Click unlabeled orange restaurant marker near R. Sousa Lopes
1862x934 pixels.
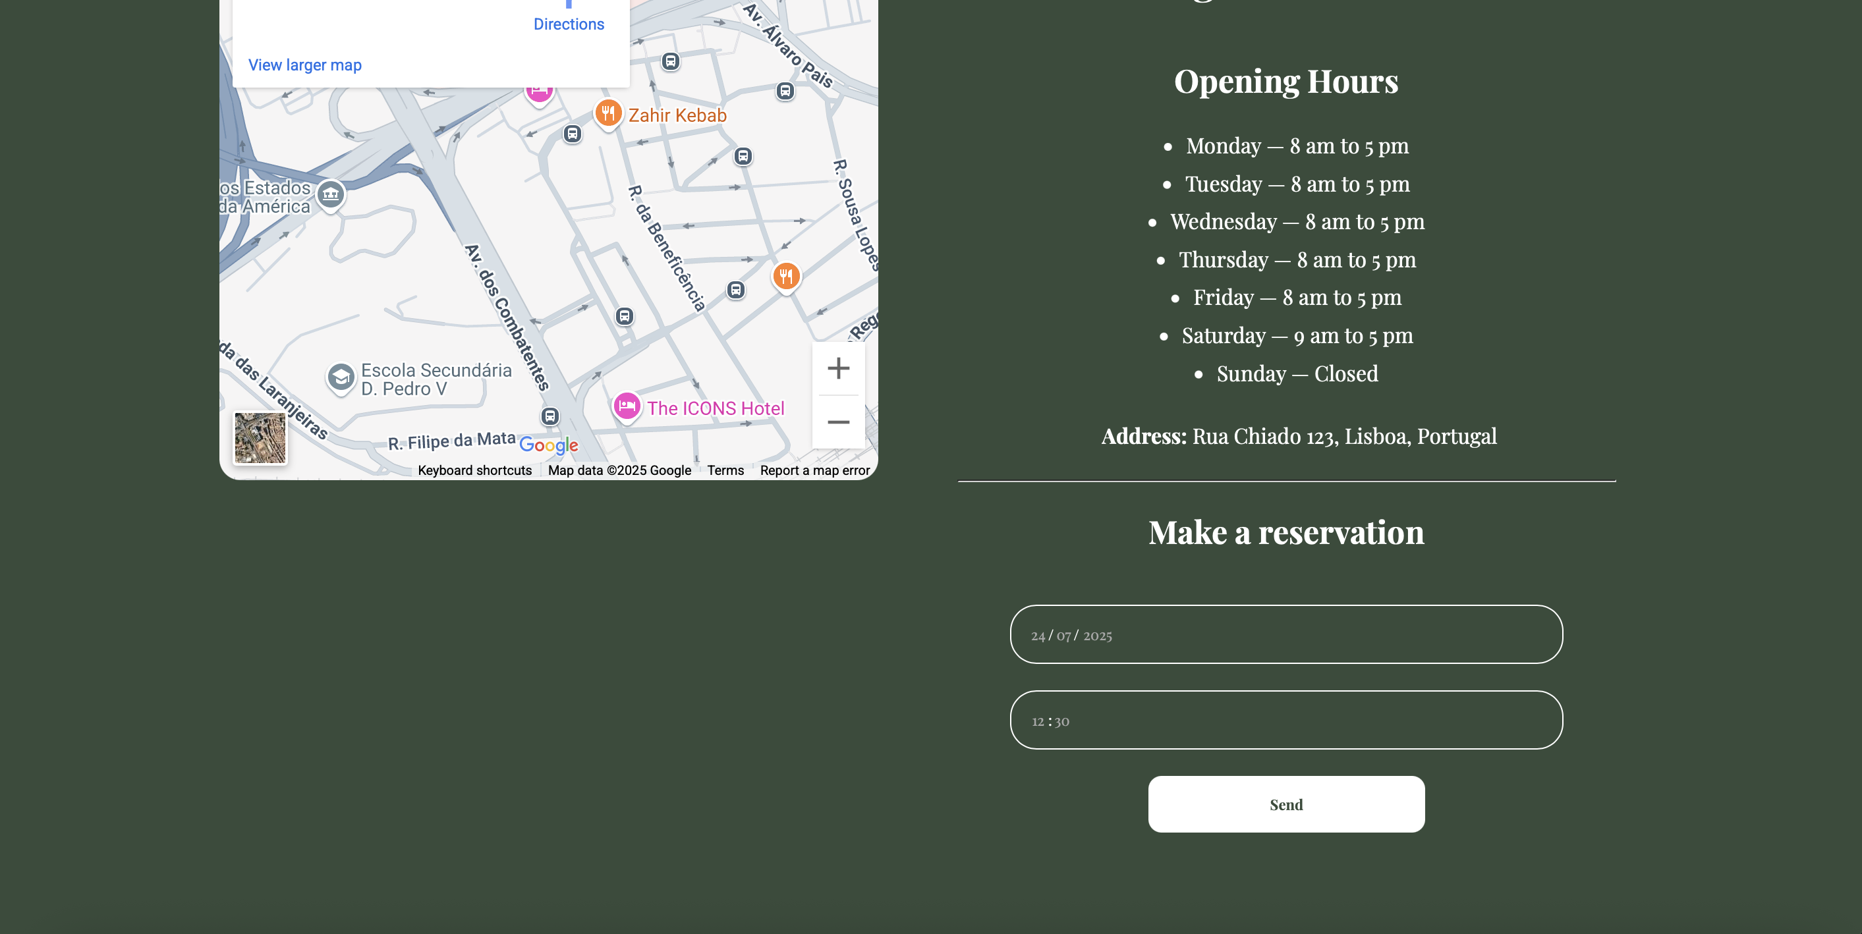tap(785, 276)
